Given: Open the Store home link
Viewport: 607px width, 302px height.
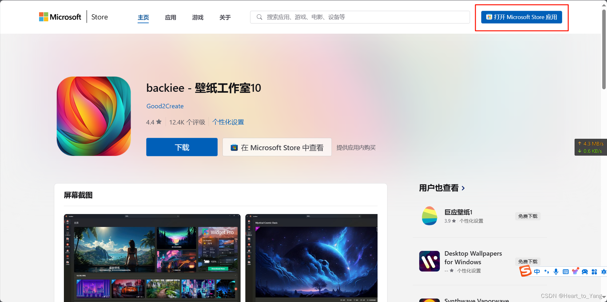Looking at the screenshot, I should click(x=99, y=17).
